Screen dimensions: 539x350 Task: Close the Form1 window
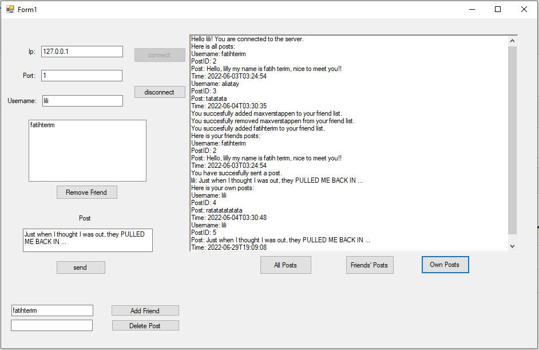point(524,9)
